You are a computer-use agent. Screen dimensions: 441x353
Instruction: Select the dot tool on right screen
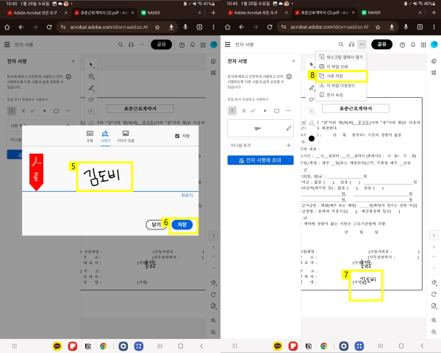tap(265, 110)
